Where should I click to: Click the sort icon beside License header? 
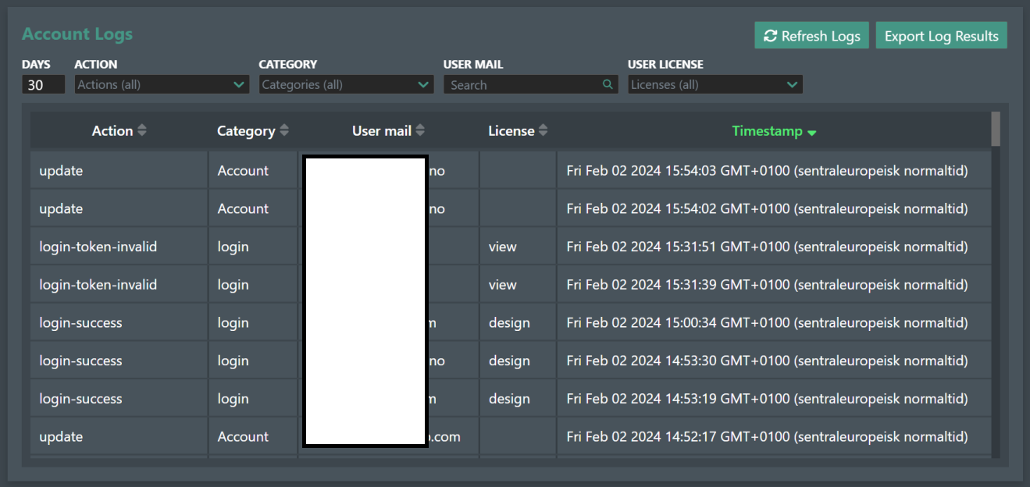(x=543, y=131)
